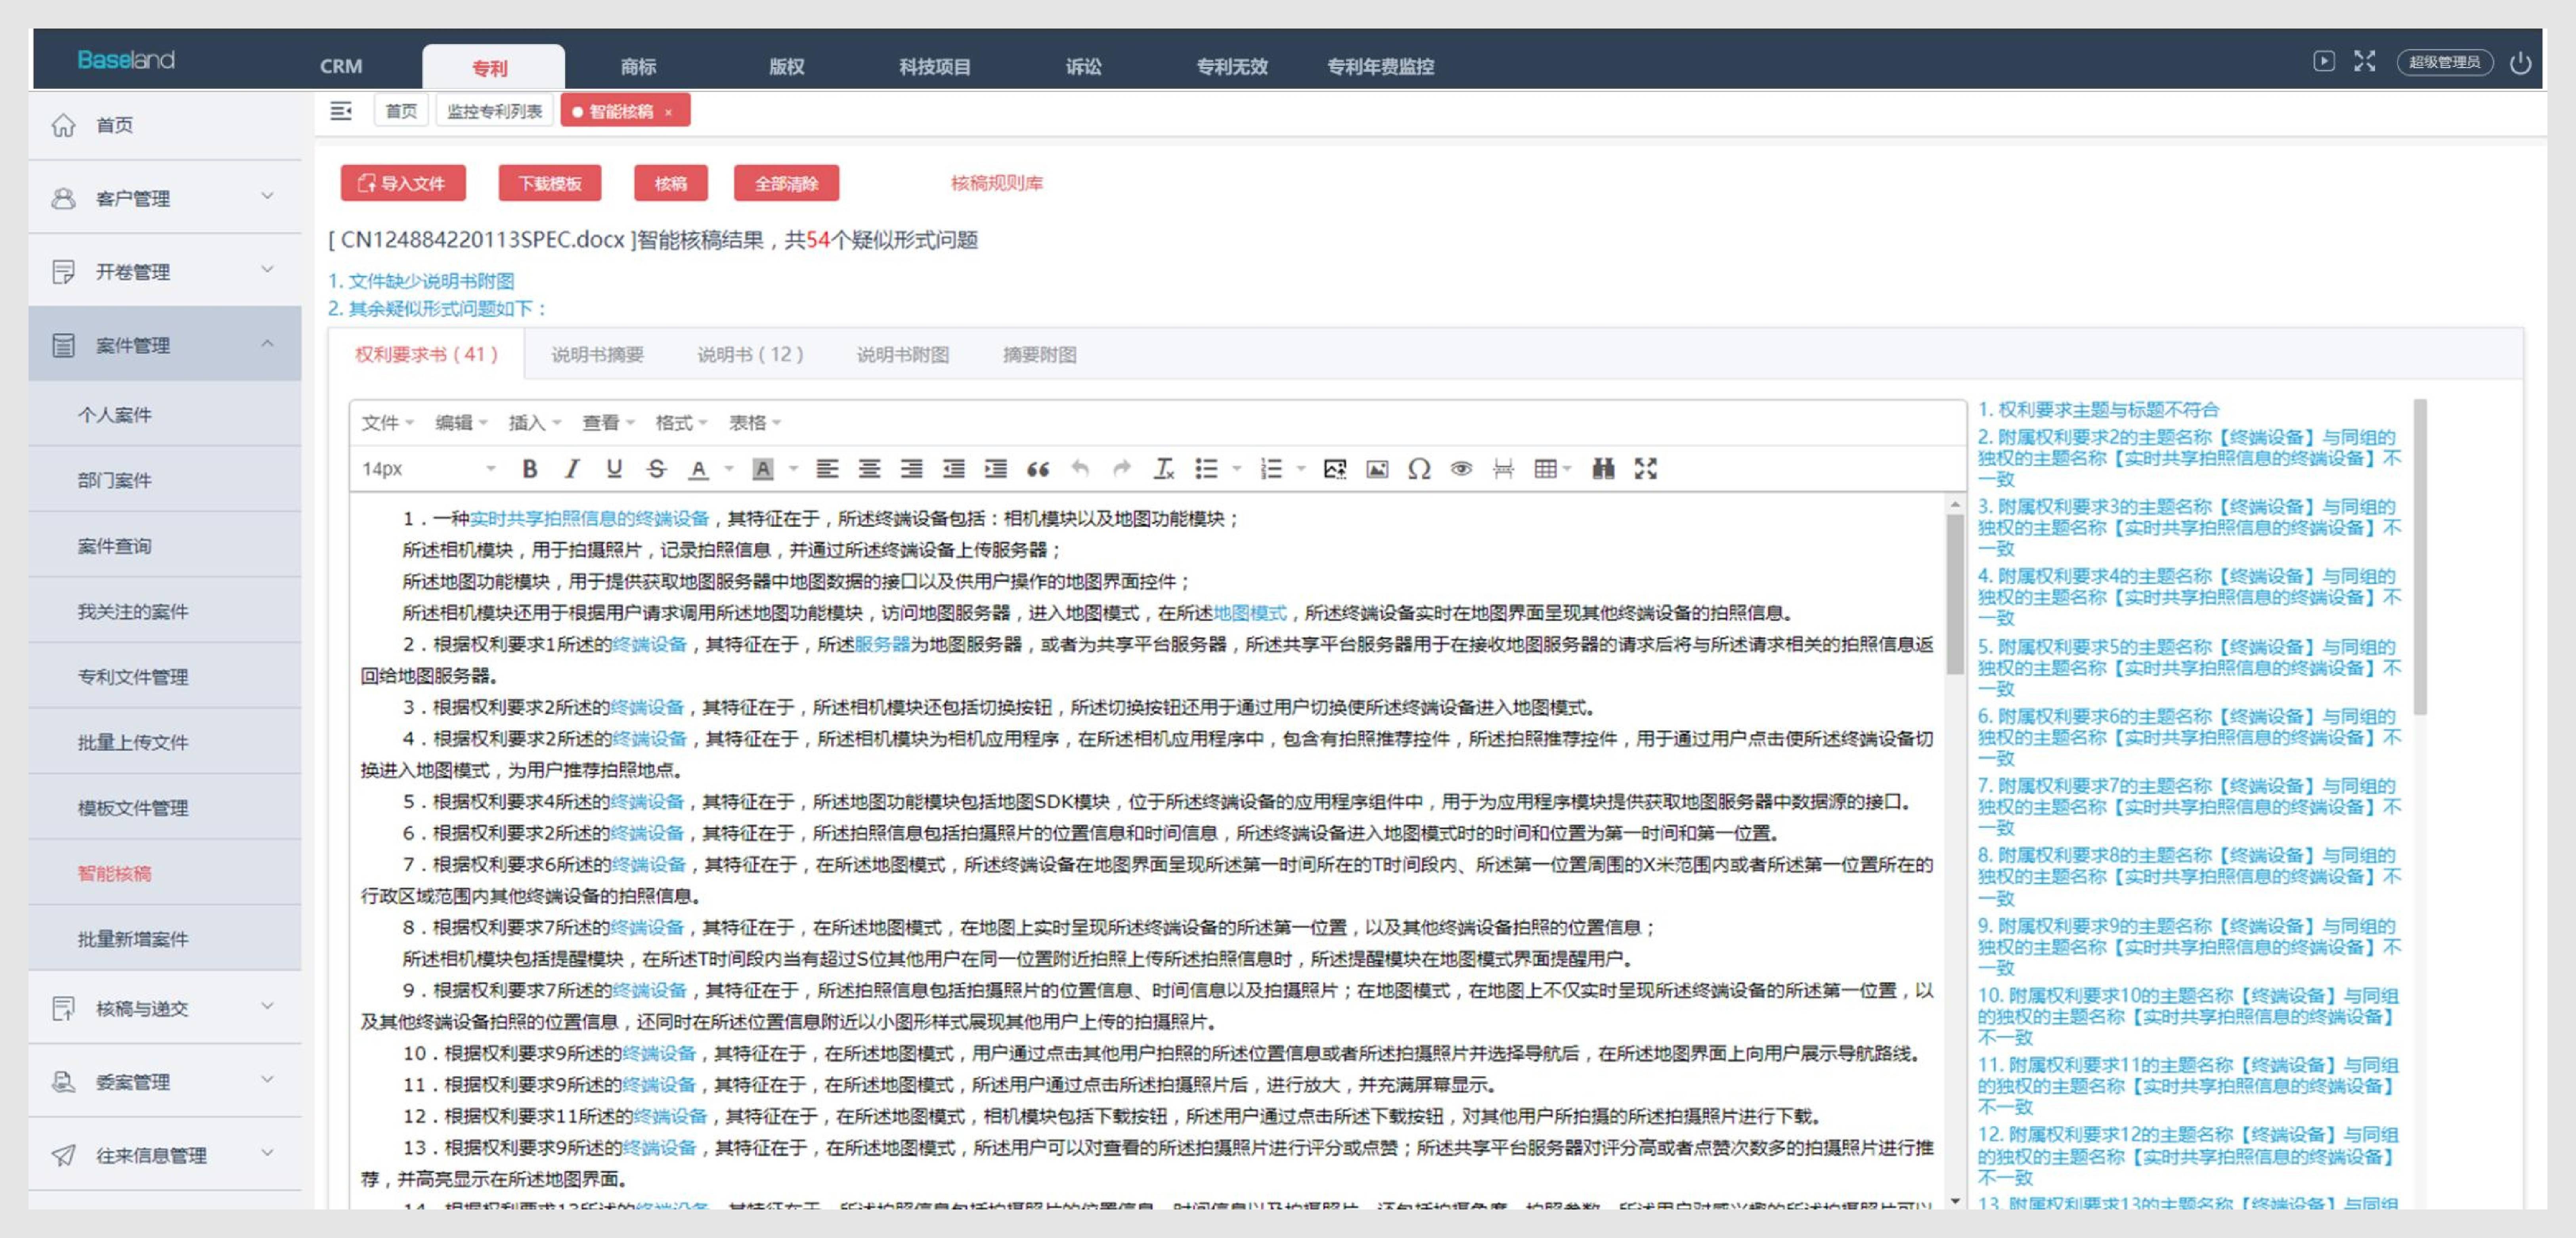Screen dimensions: 2576x1238
Task: Click the background highlight color icon
Action: coord(763,468)
